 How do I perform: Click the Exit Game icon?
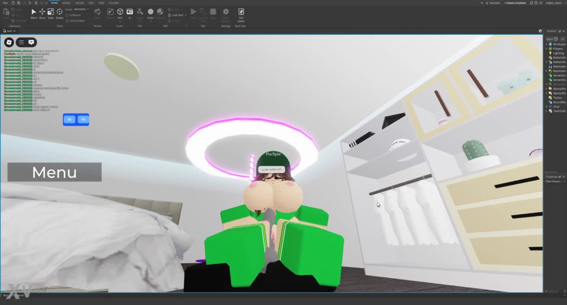point(241,12)
